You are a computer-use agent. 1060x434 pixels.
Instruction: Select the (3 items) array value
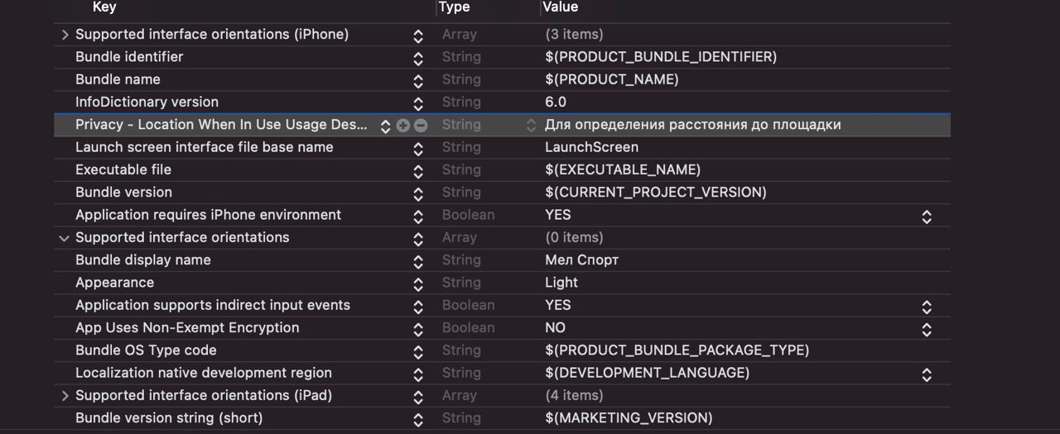pos(574,35)
